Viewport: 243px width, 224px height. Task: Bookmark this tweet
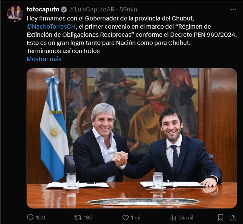coord(220,218)
